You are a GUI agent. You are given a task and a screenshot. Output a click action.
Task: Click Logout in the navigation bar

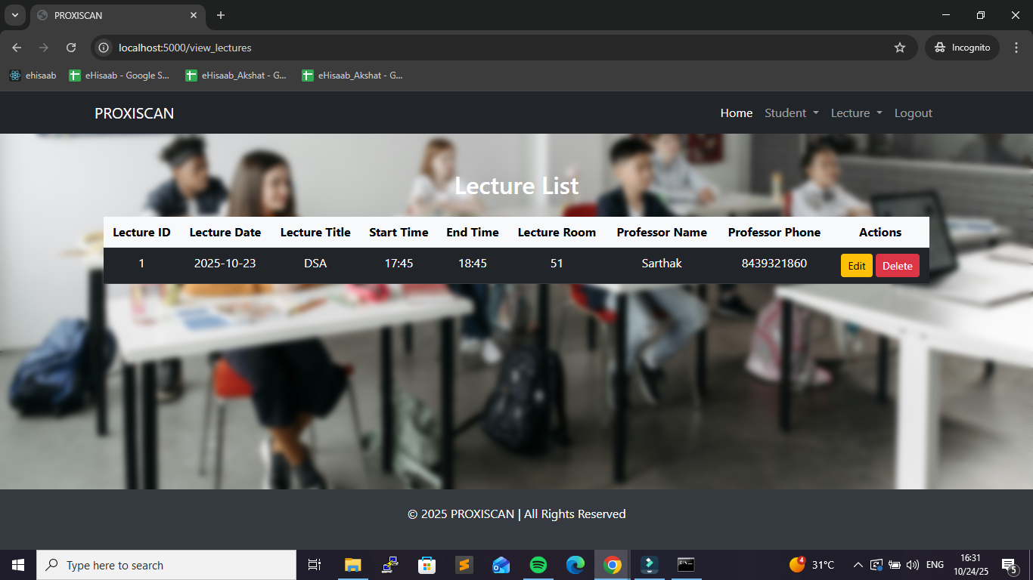(x=913, y=113)
